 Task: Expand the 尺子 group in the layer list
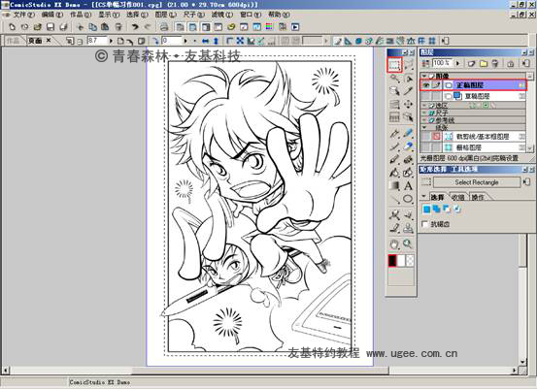tap(424, 113)
